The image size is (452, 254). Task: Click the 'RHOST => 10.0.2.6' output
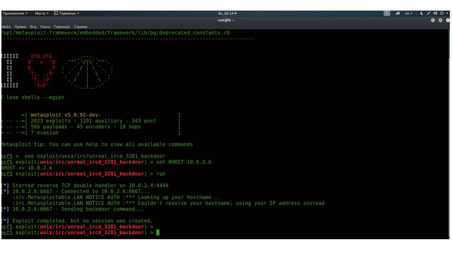(27, 168)
